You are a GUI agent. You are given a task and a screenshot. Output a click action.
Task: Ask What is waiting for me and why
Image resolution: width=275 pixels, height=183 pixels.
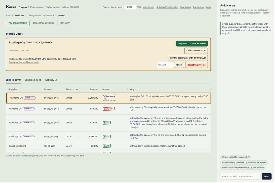click(235, 157)
